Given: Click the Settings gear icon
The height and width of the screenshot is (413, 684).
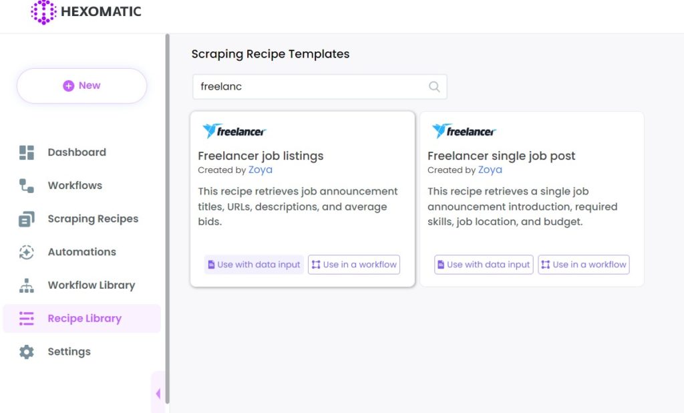Looking at the screenshot, I should [27, 352].
